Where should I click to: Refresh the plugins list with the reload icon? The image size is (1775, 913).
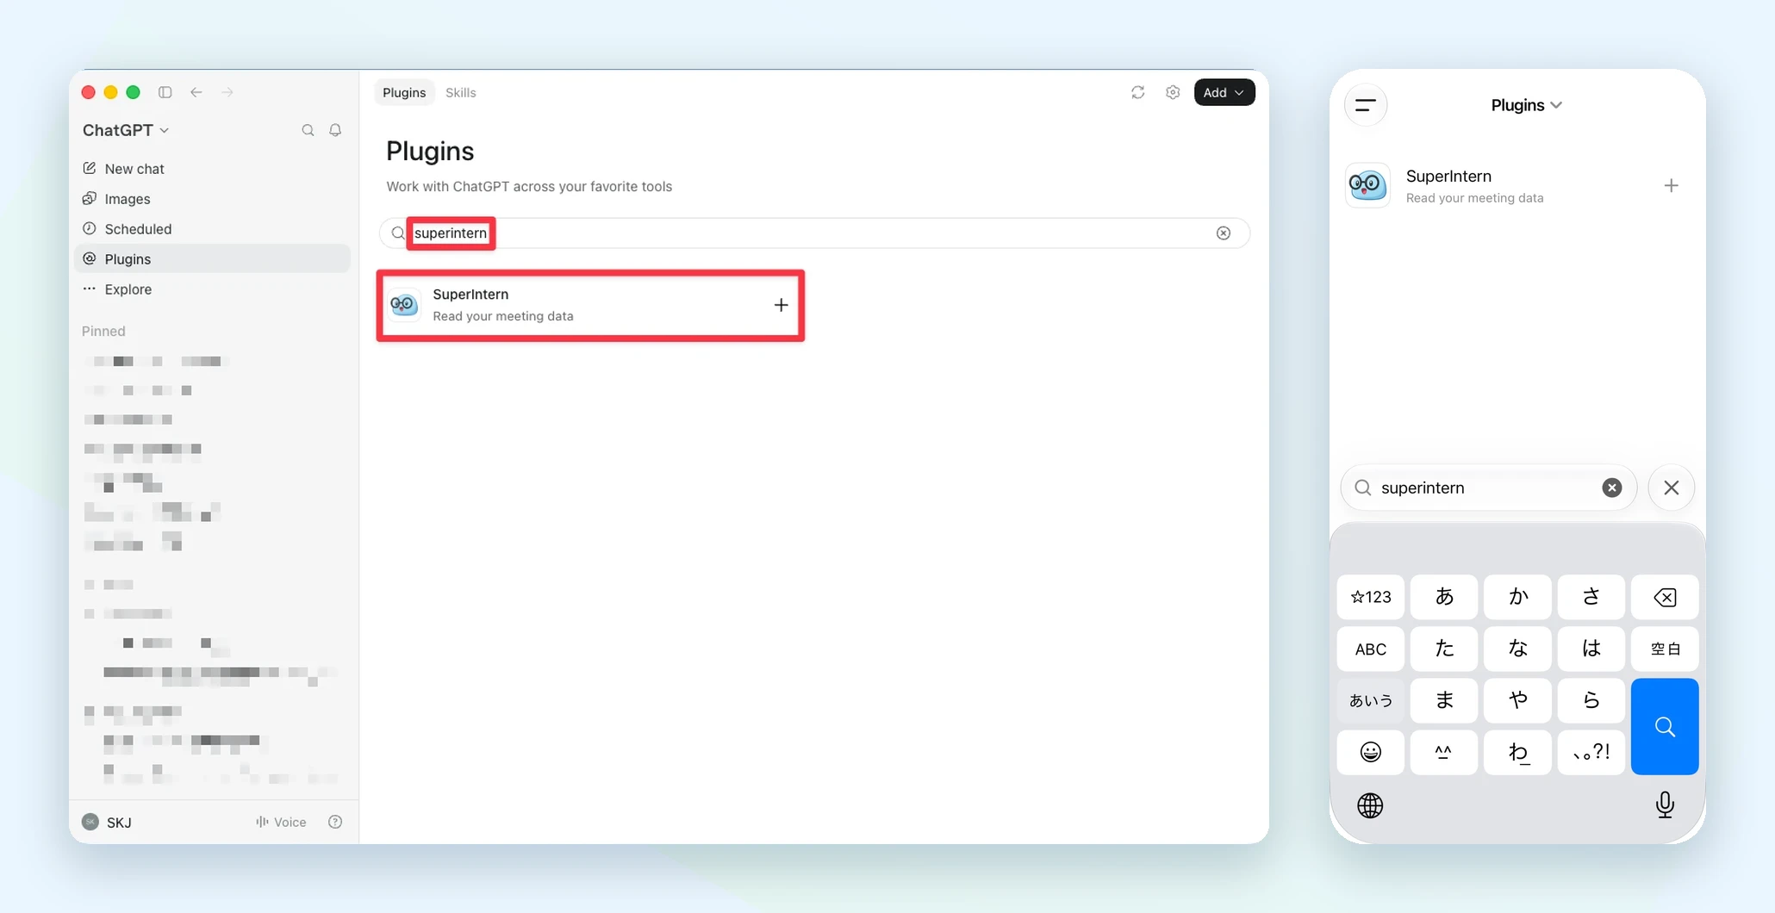(1138, 92)
